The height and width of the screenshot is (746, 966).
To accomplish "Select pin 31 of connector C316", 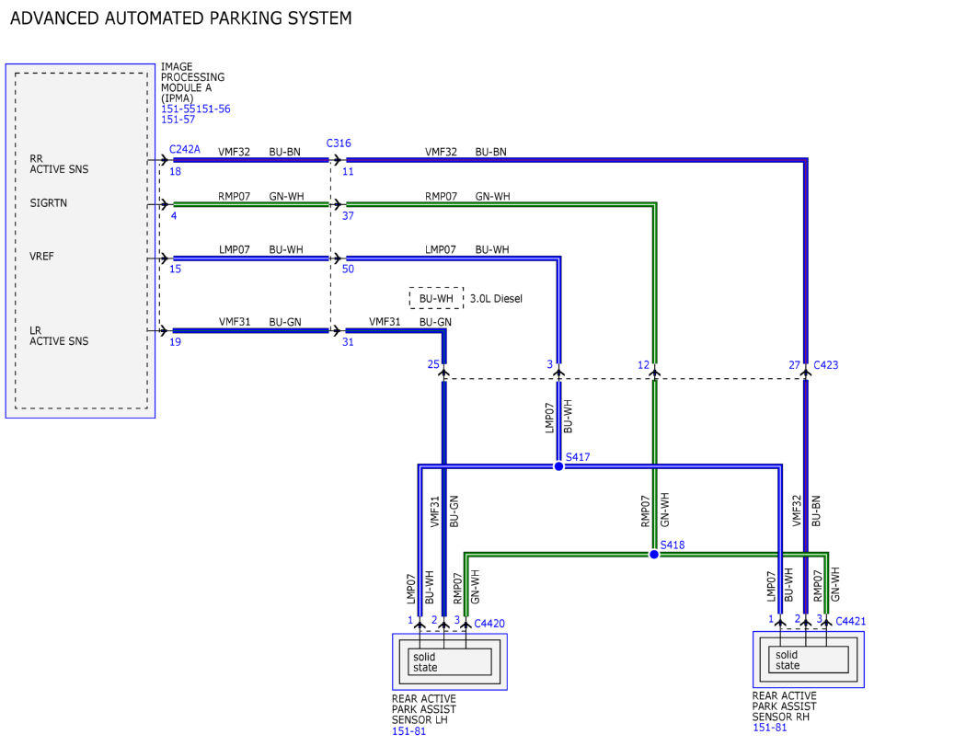I will (x=348, y=342).
